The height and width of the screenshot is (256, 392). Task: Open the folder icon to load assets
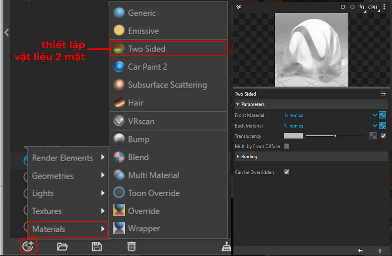(x=62, y=246)
